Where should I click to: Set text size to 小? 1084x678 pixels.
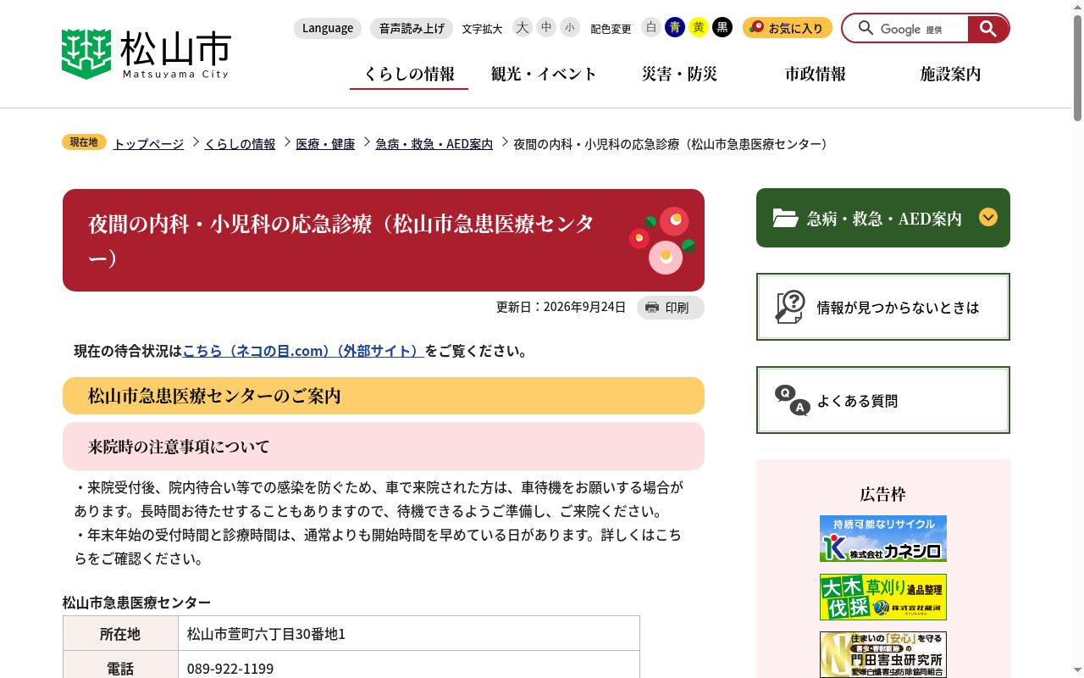point(570,28)
